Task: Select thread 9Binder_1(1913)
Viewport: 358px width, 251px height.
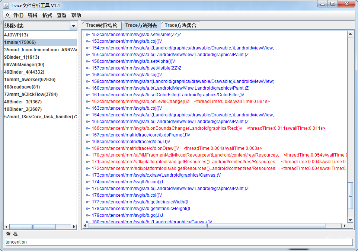Action: (x=40, y=57)
